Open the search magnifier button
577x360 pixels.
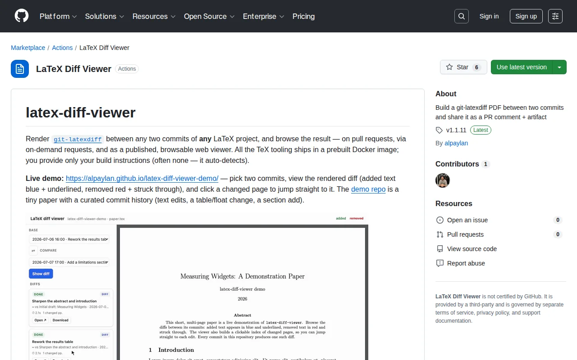(462, 16)
